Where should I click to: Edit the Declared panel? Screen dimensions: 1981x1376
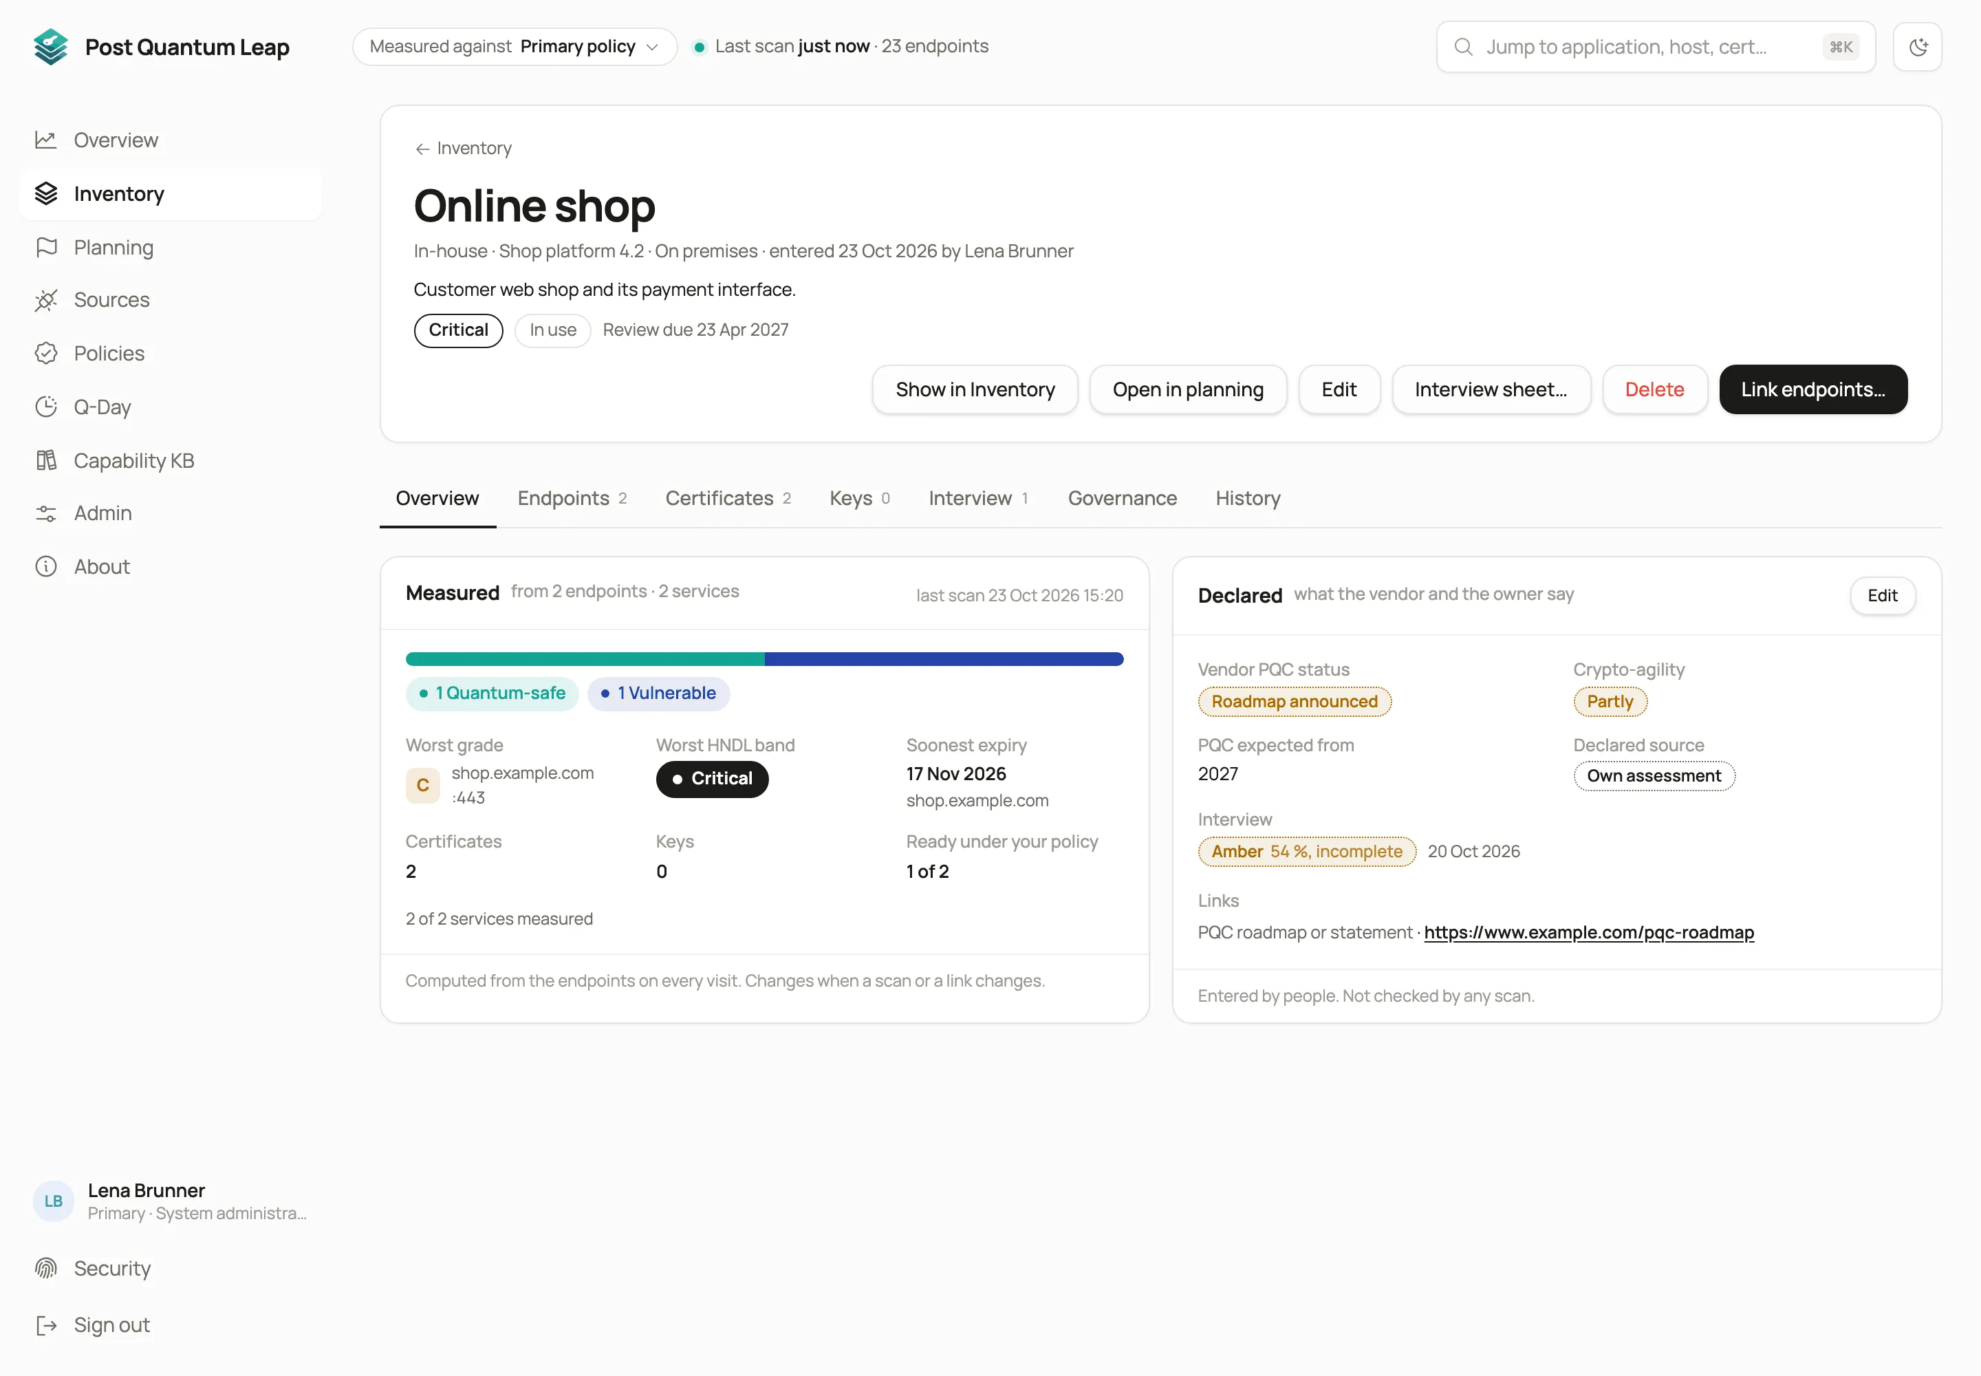pos(1882,596)
